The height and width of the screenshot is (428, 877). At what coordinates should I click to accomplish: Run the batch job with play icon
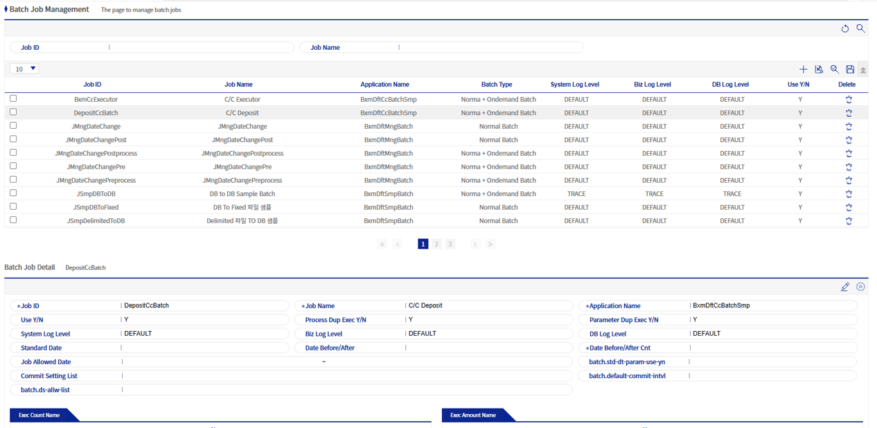(860, 287)
